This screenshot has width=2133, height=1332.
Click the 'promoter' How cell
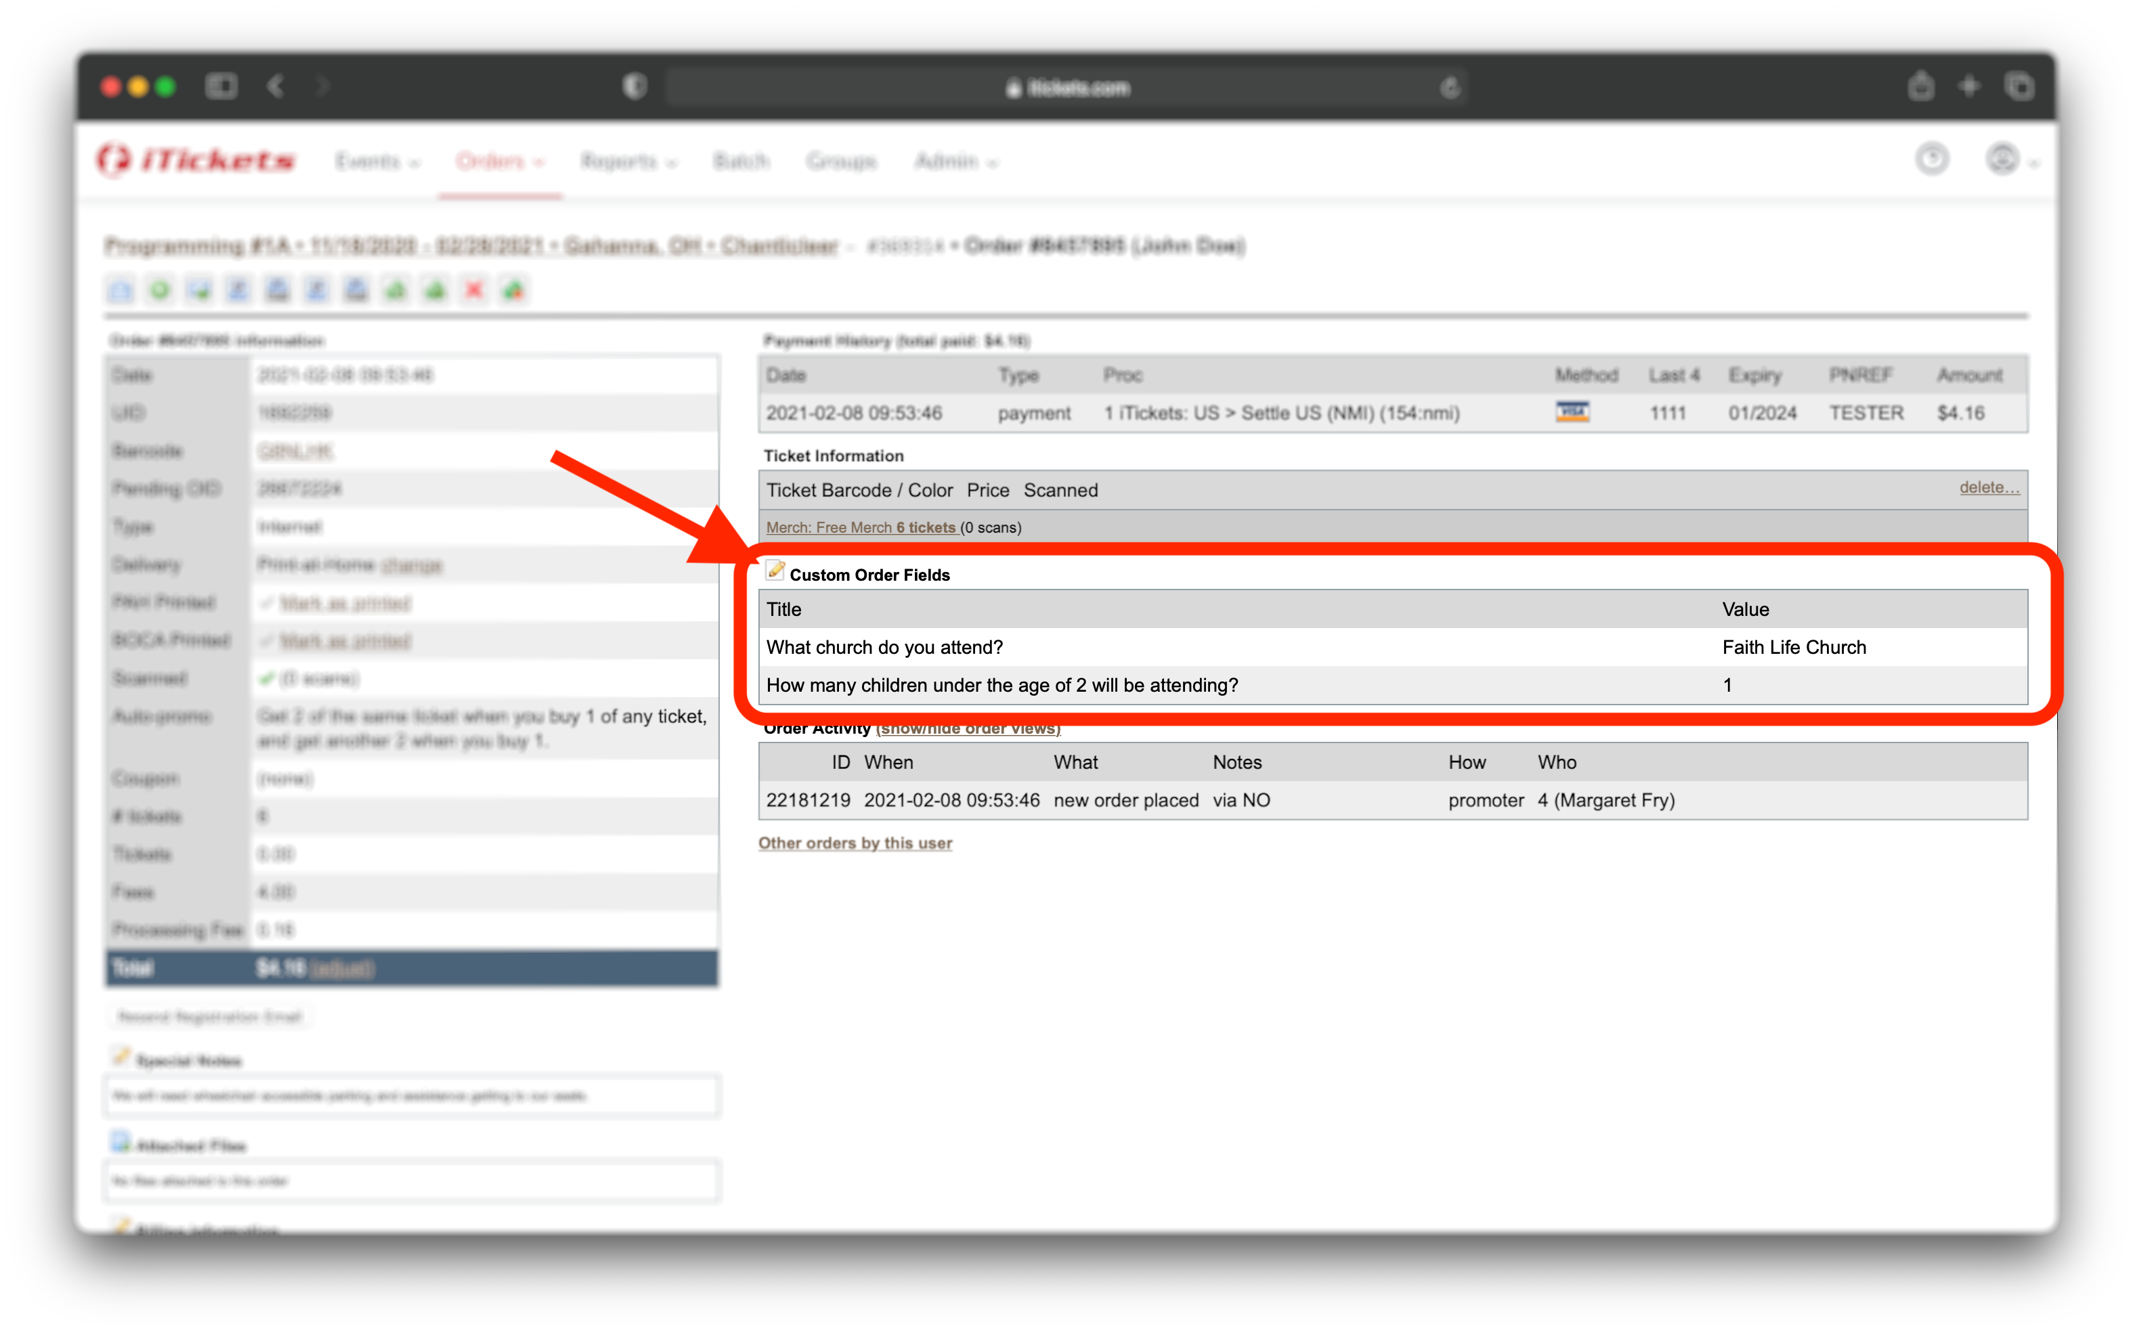click(1485, 801)
